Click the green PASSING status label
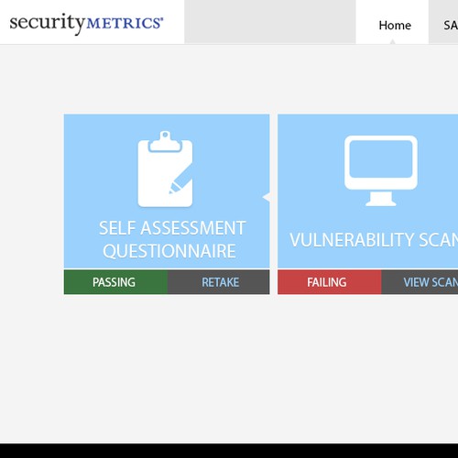Image resolution: width=458 pixels, height=458 pixels. [x=115, y=282]
